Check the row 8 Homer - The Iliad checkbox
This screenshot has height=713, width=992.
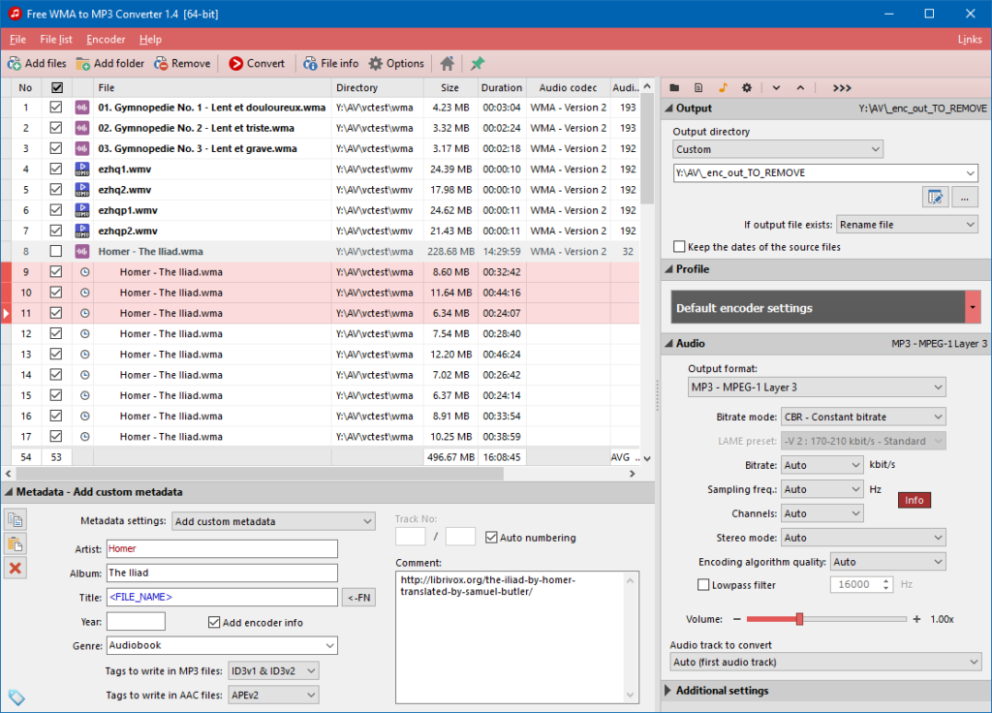55,251
